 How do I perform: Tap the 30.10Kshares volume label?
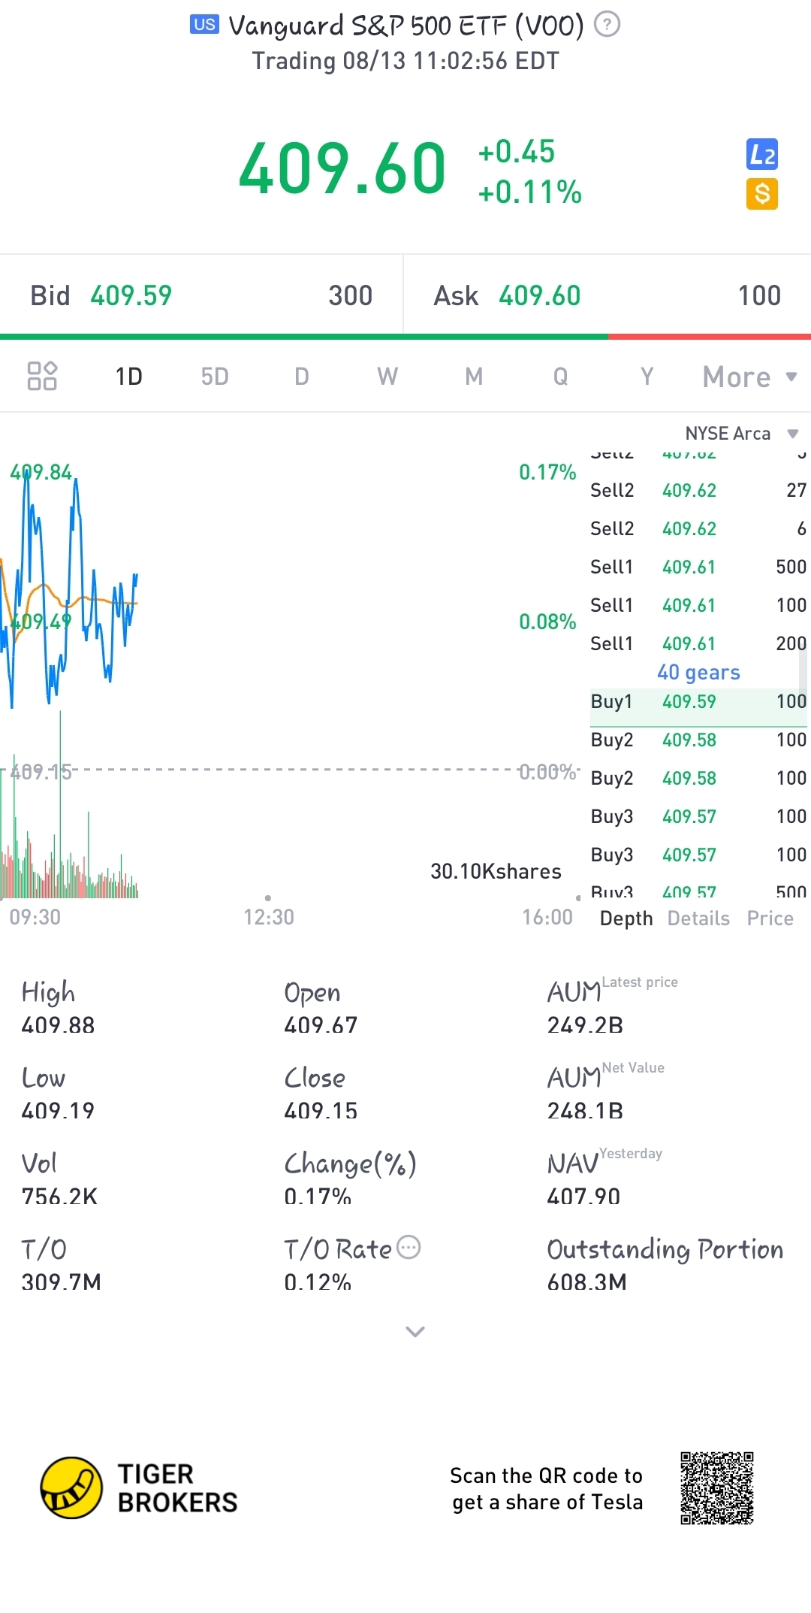(x=496, y=871)
